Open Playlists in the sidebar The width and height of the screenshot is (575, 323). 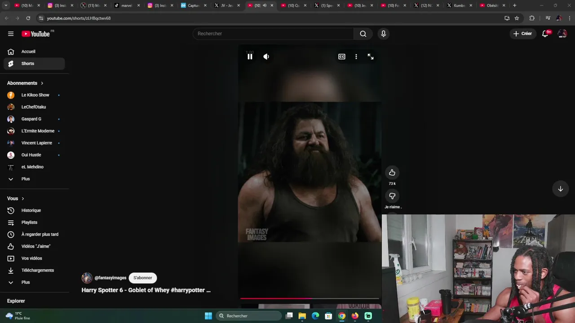pos(34,223)
